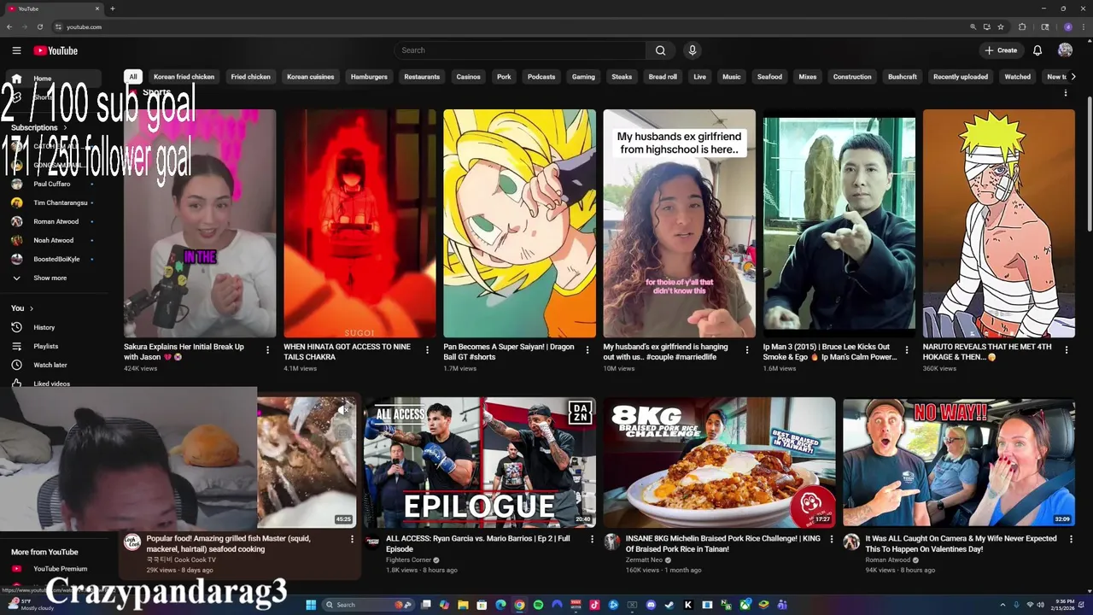
Task: Reload the page in the browser
Action: click(39, 26)
